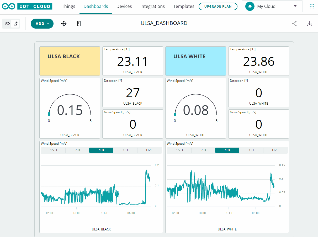Select 1 H range on ULSA_WHITE chart
318x237 pixels.
click(x=251, y=150)
